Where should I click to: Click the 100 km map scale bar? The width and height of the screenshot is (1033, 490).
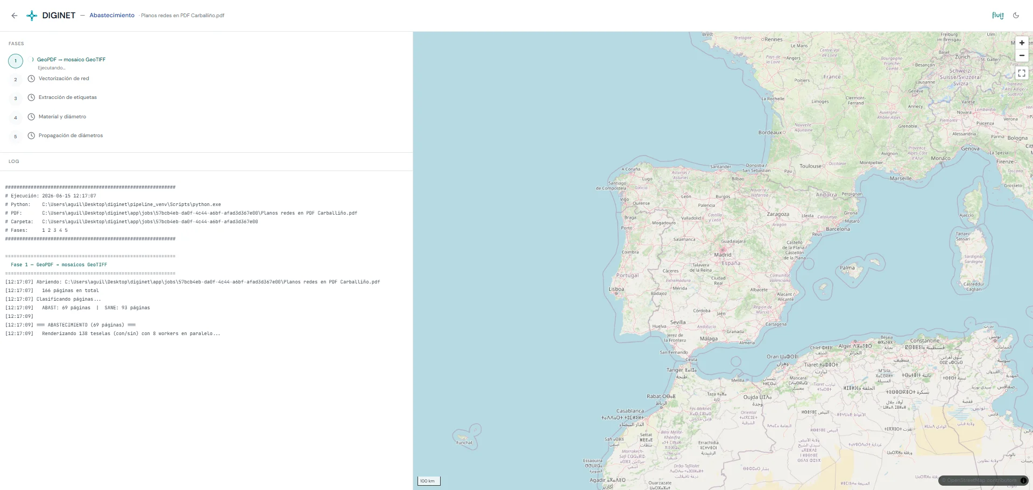click(x=429, y=481)
